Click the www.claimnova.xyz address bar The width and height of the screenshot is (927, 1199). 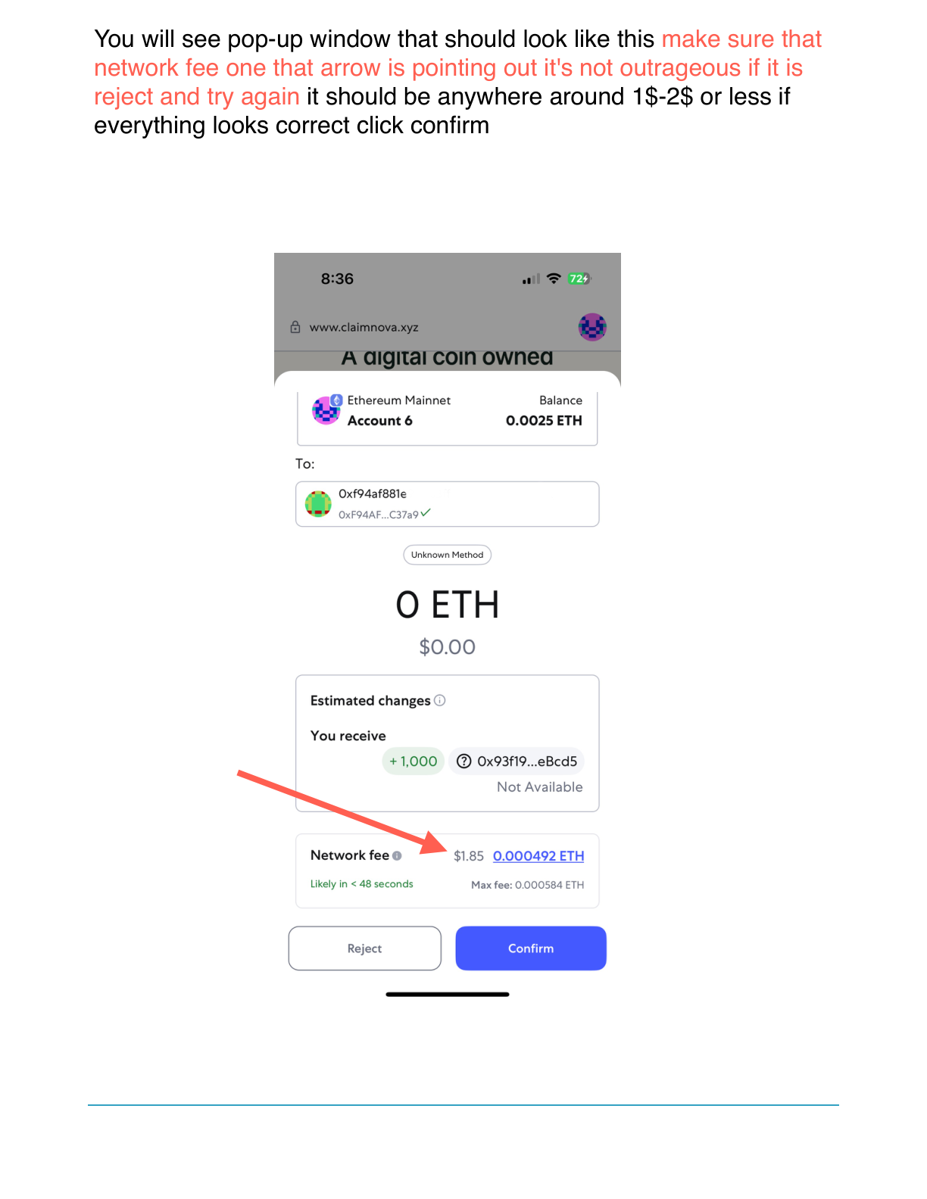coord(364,327)
